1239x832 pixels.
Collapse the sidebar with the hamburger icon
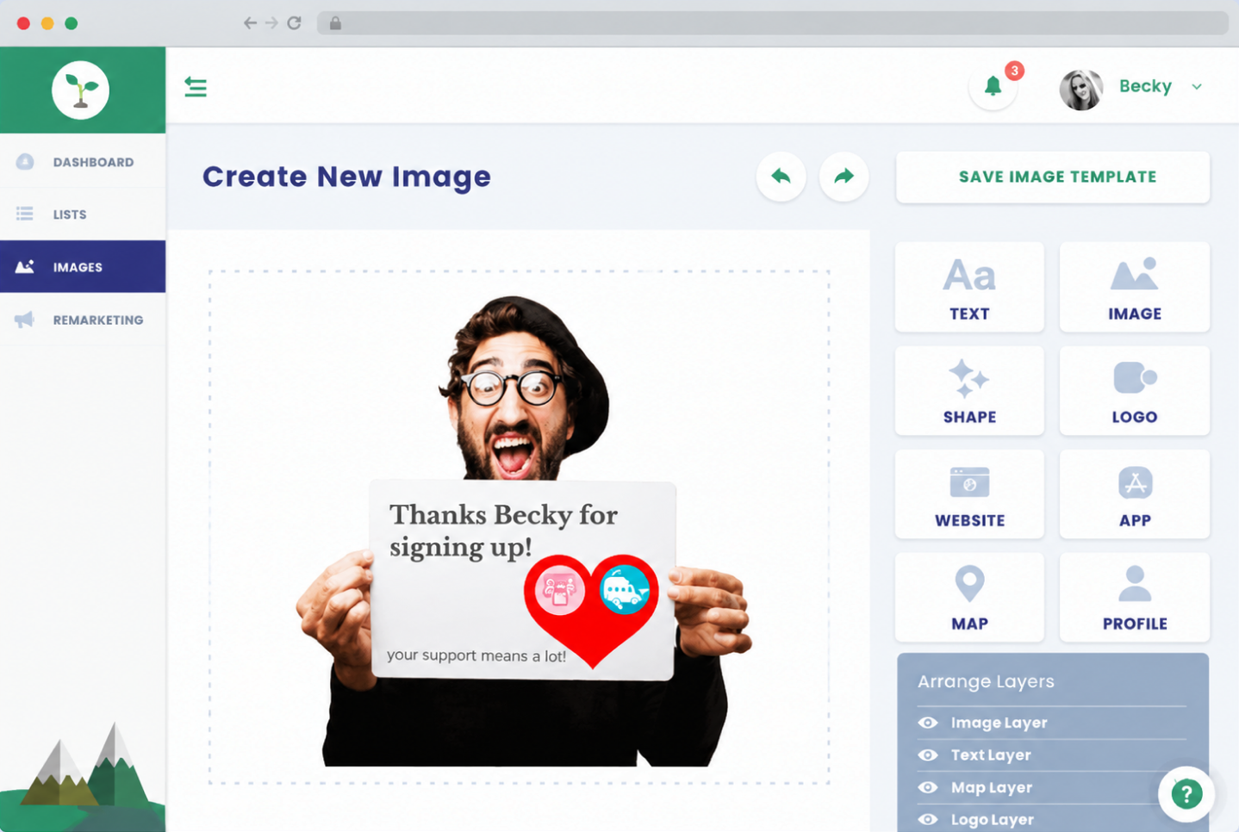click(x=196, y=87)
